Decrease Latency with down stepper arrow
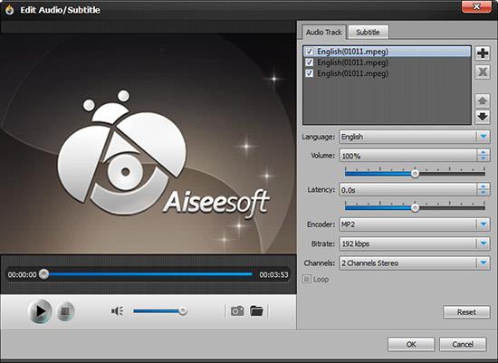The width and height of the screenshot is (498, 363). click(484, 193)
